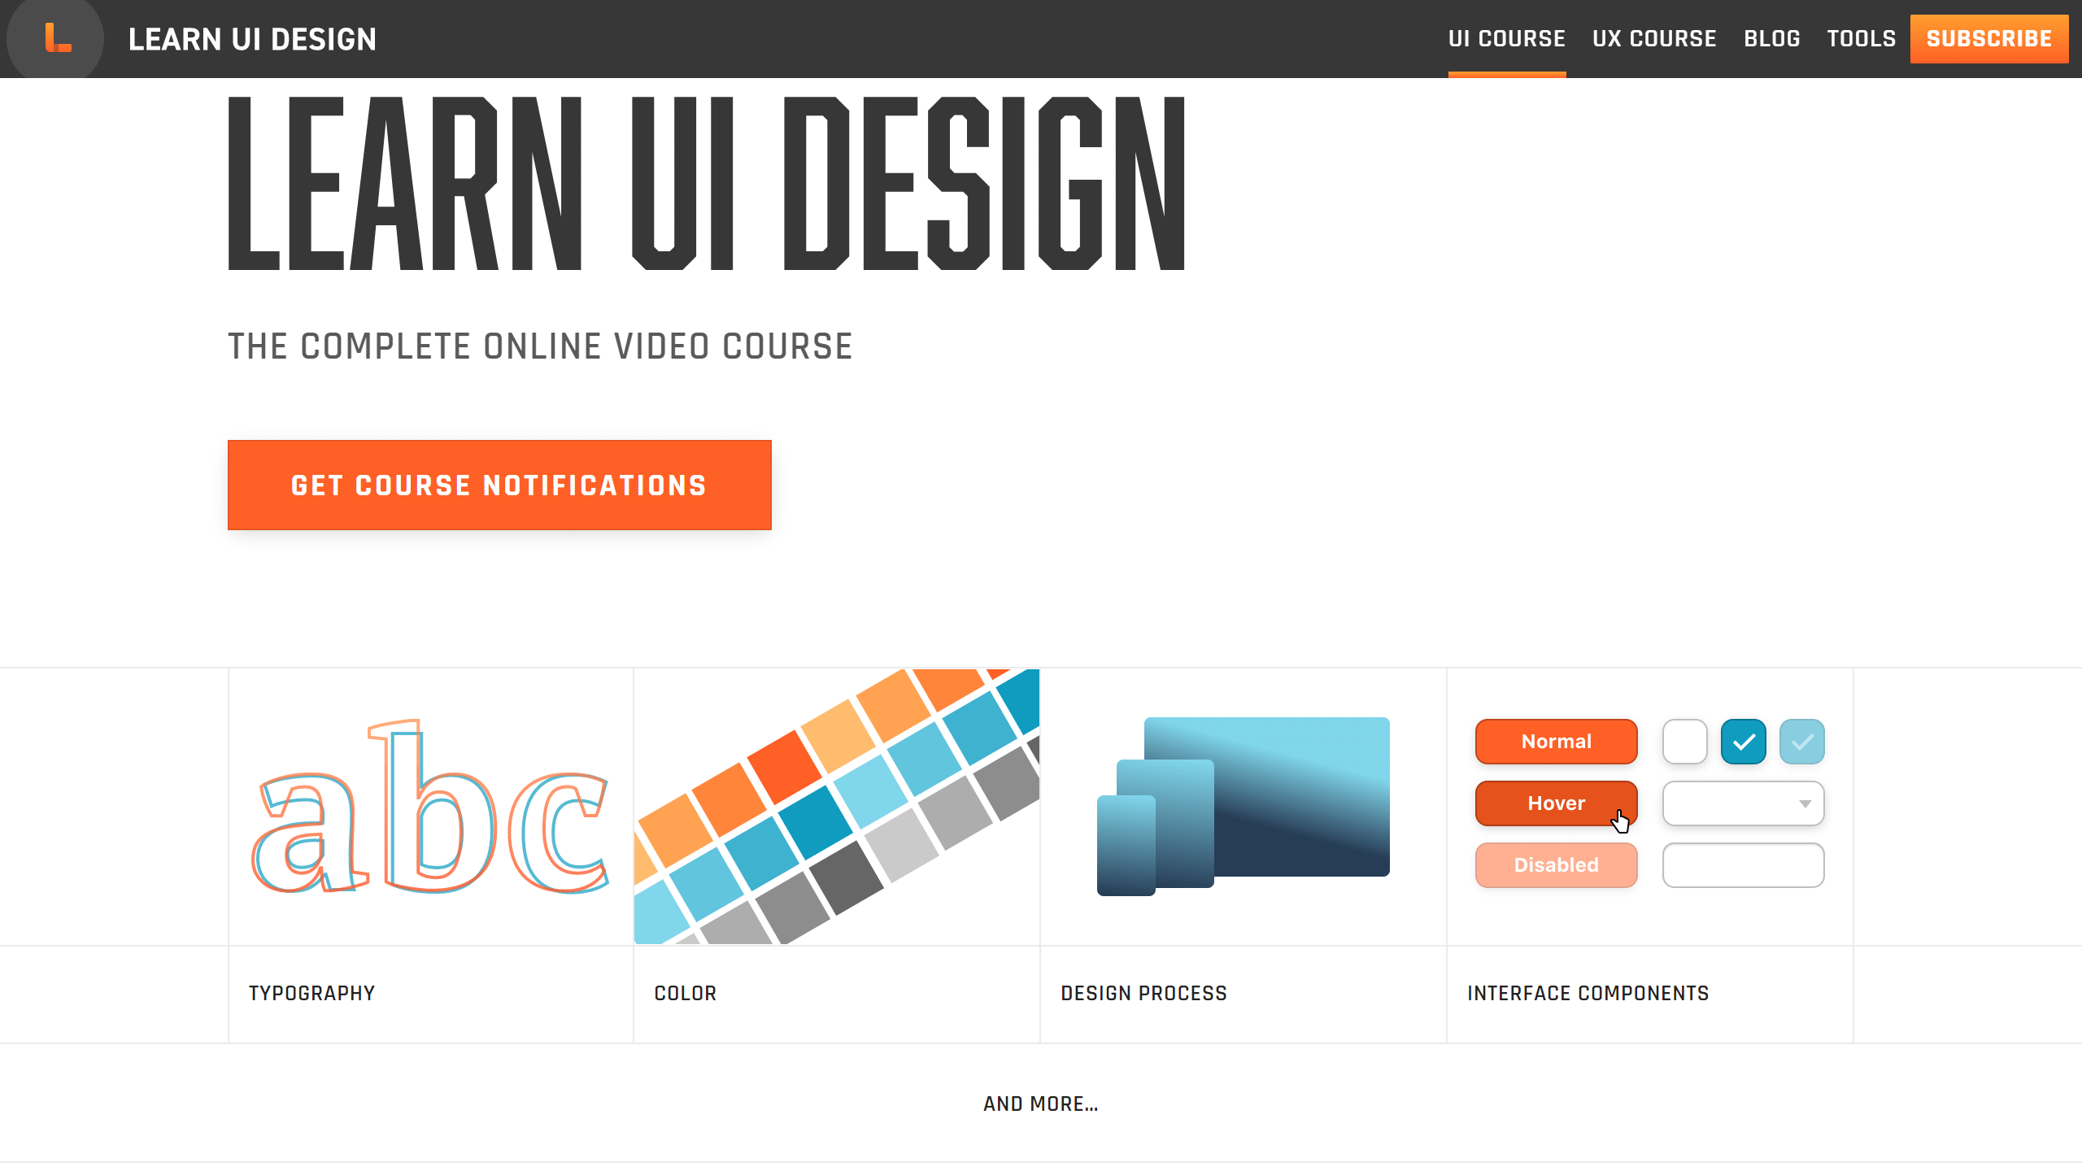This screenshot has height=1171, width=2082.
Task: Select the abc typography illustration
Action: [431, 807]
